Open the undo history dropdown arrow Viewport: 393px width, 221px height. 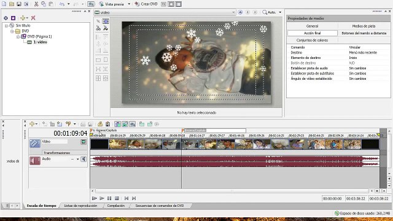[68, 4]
